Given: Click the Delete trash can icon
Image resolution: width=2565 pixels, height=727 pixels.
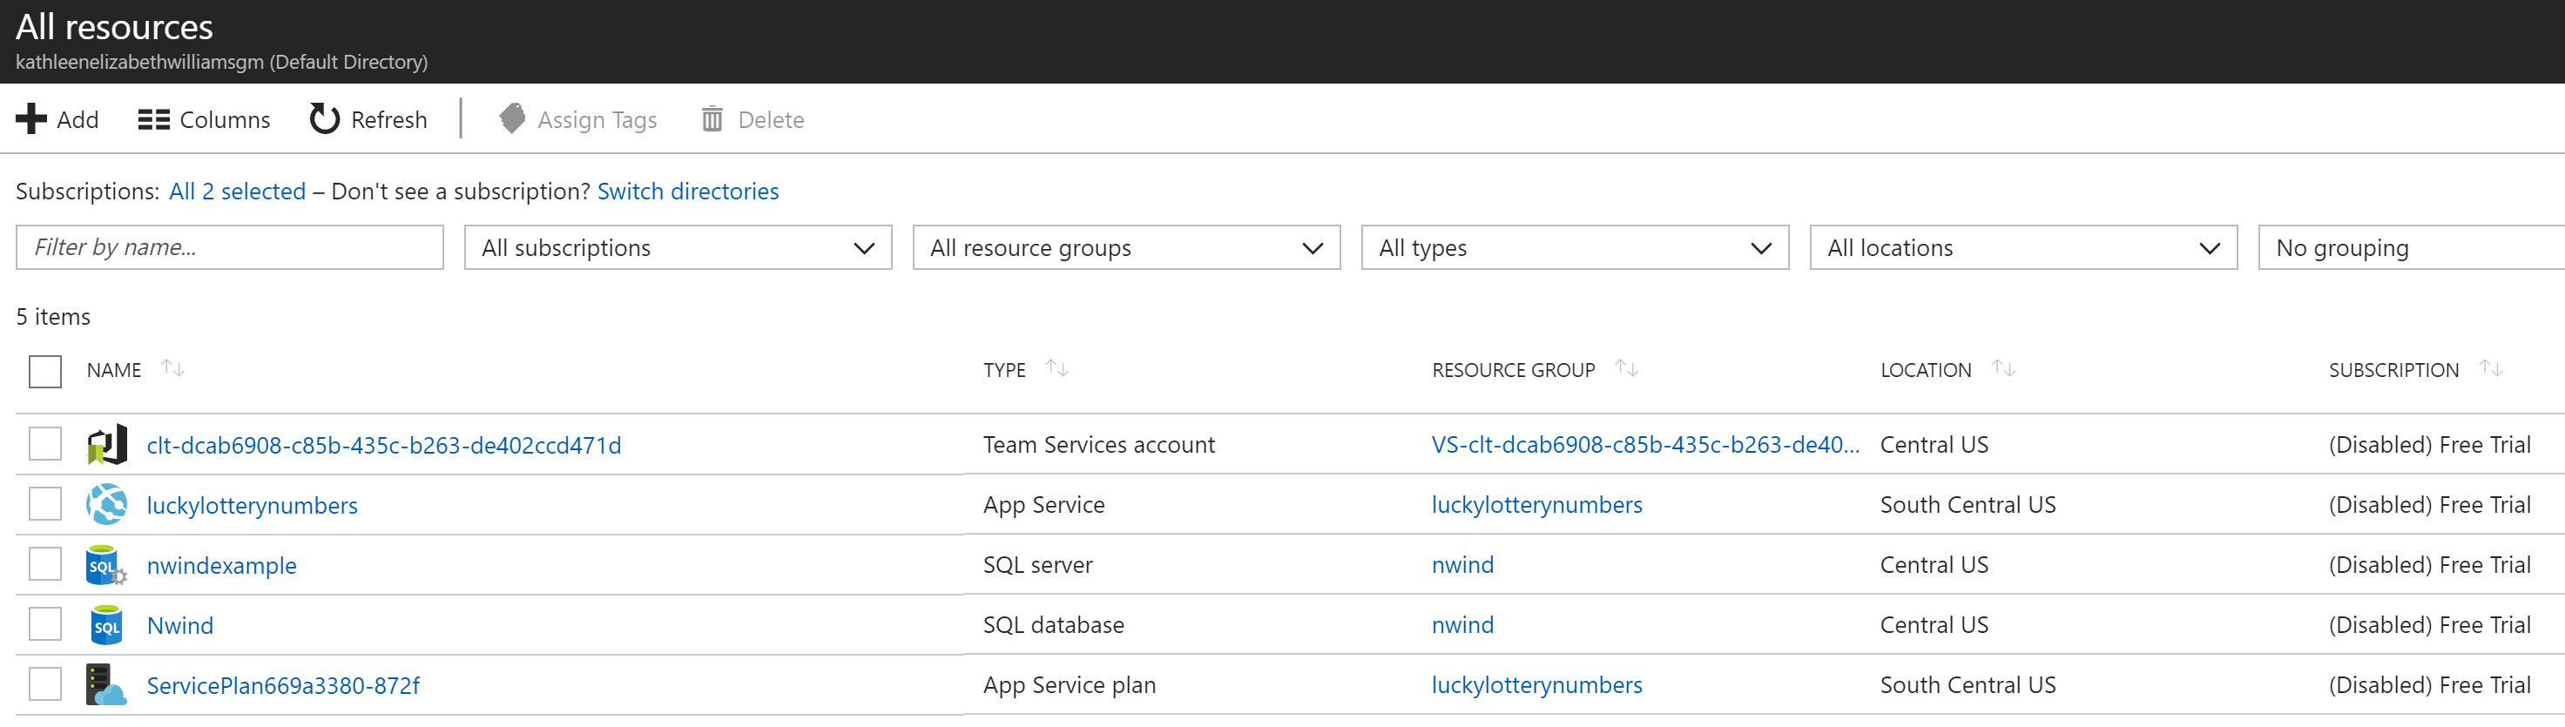Looking at the screenshot, I should click(712, 119).
